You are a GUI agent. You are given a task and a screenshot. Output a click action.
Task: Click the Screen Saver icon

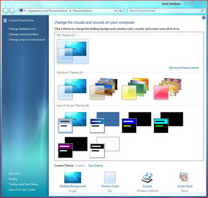(185, 177)
